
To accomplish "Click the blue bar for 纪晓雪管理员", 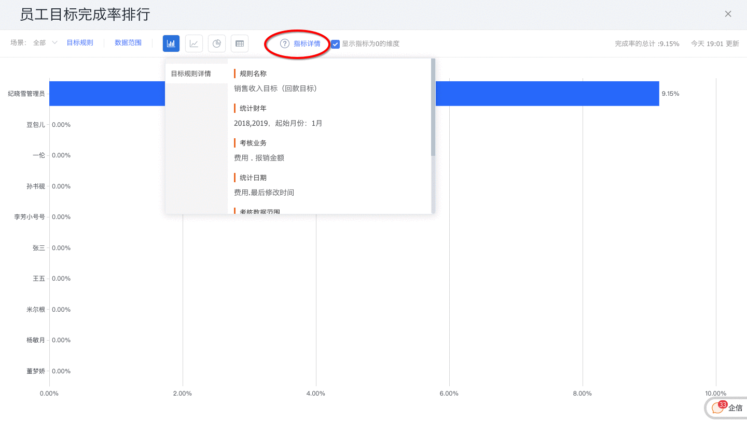I will coord(354,94).
